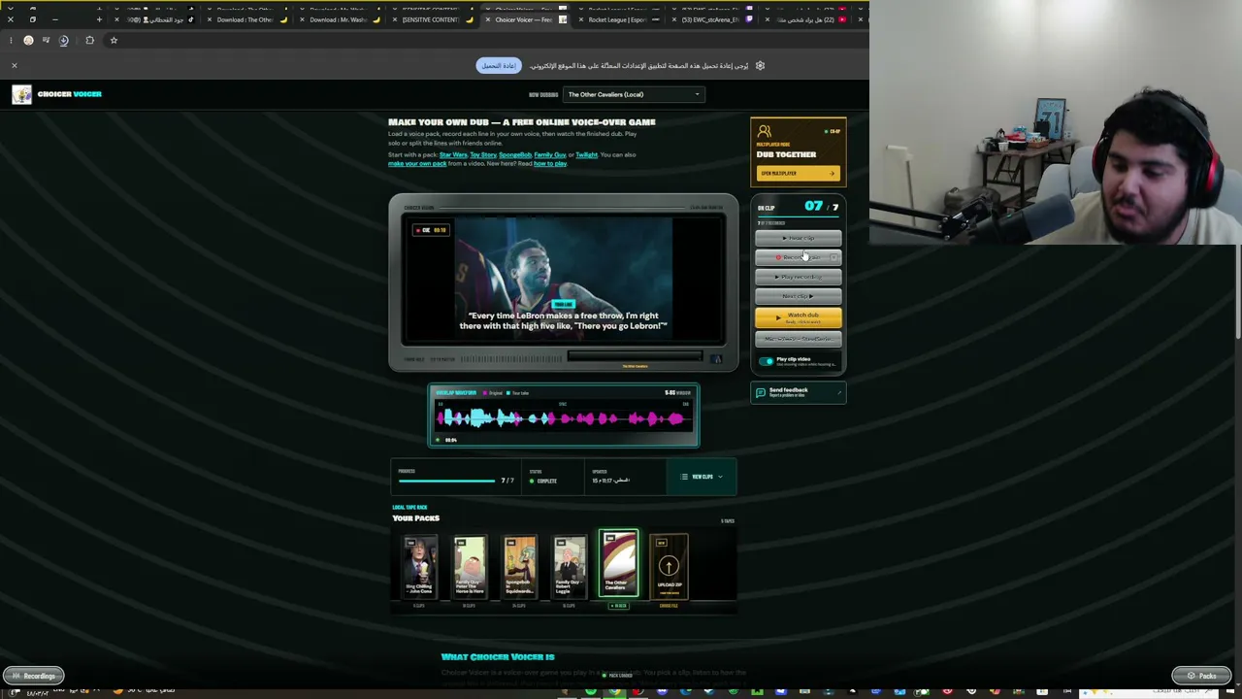Select the Family Guy Peter The Horse pack
Image resolution: width=1242 pixels, height=699 pixels.
(x=470, y=565)
